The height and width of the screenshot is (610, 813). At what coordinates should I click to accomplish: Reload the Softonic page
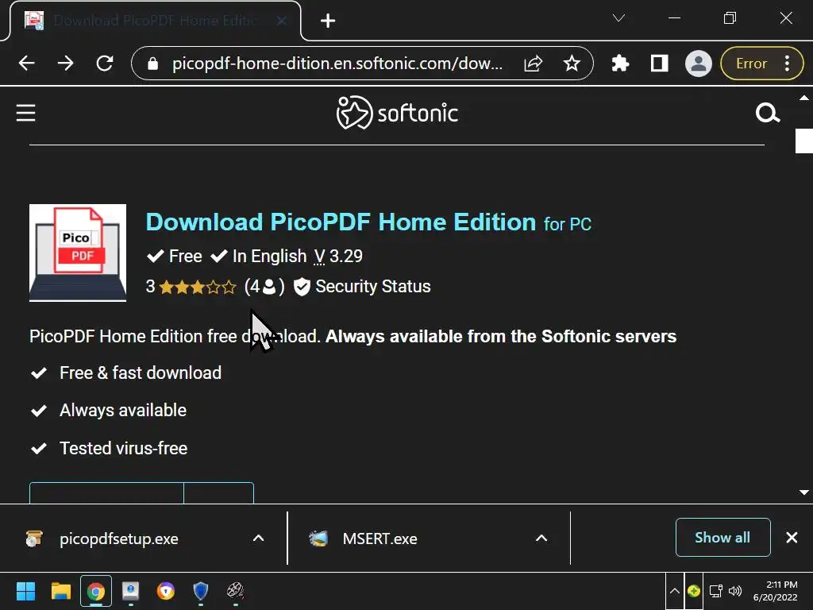pos(105,64)
